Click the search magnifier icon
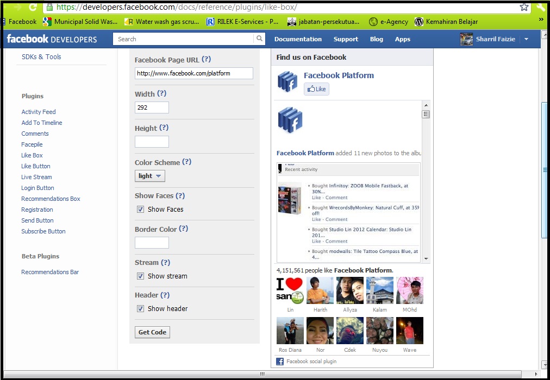The height and width of the screenshot is (380, 550). 259,39
